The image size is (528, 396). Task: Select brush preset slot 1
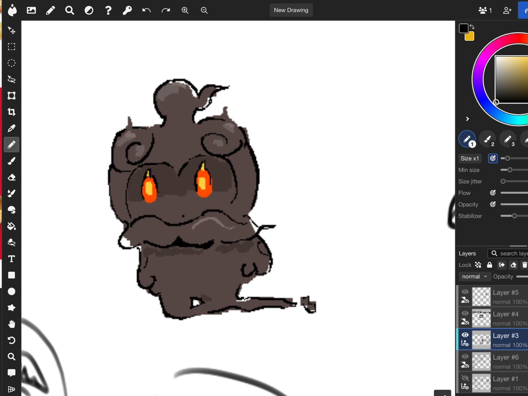click(467, 139)
